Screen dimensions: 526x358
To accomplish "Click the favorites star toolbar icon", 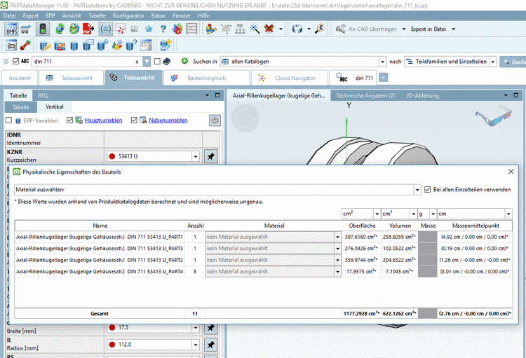I will click(149, 29).
